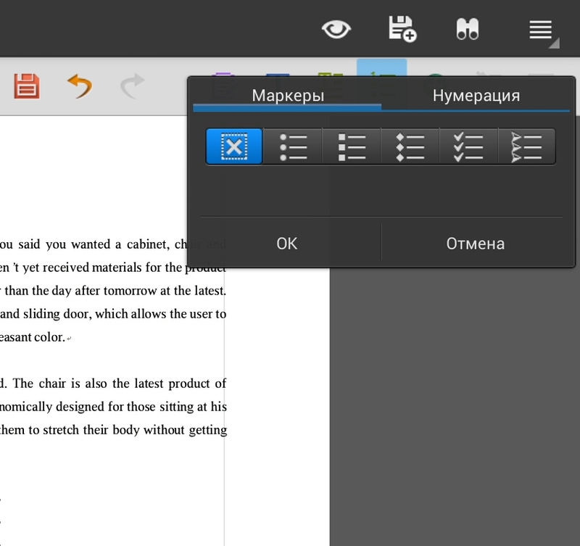Tap the Save As floppy-plus icon
The image size is (580, 546).
coord(402,29)
